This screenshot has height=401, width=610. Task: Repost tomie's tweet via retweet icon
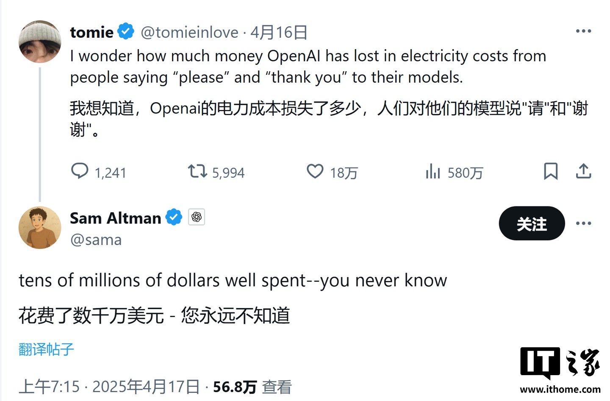(197, 171)
